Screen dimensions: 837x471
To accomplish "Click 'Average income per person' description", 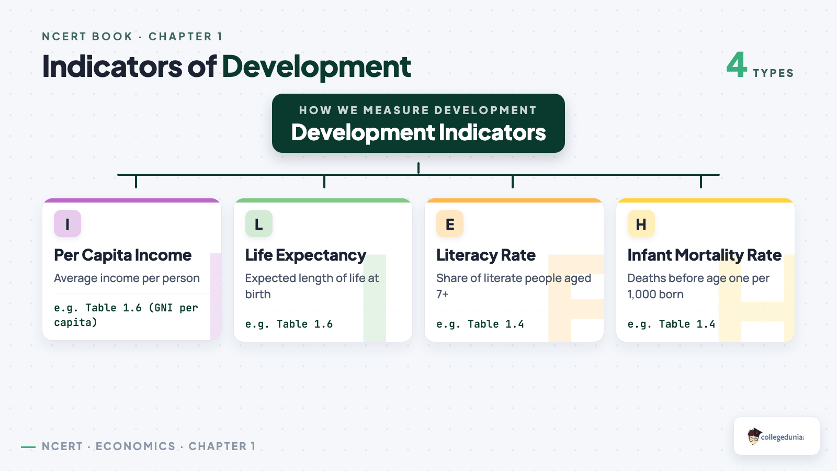I will (x=127, y=278).
